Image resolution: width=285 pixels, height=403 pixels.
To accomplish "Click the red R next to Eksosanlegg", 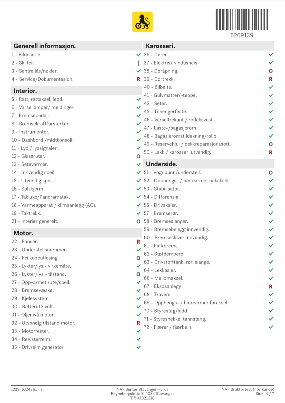I will tap(270, 287).
